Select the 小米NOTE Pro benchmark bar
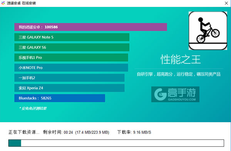Image resolution: width=231 pixels, height=151 pixels. 71,68
